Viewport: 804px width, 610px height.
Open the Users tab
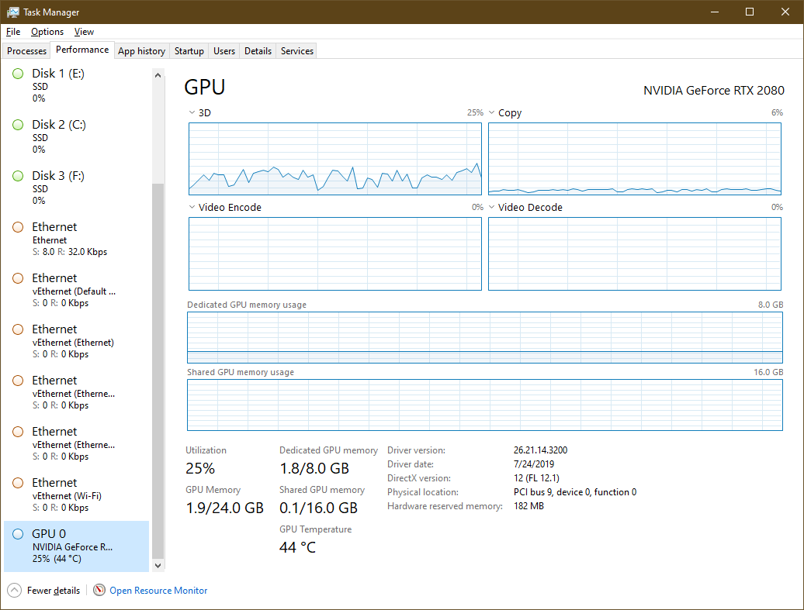pos(224,51)
